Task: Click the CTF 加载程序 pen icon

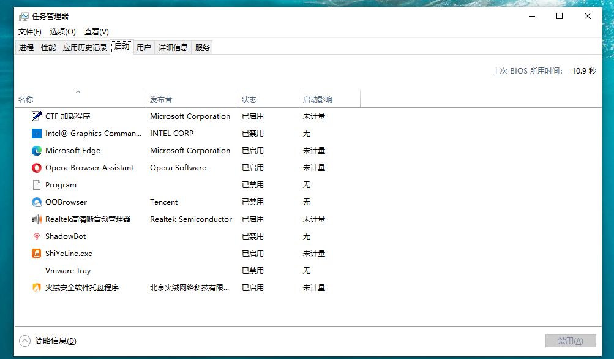Action: 36,116
